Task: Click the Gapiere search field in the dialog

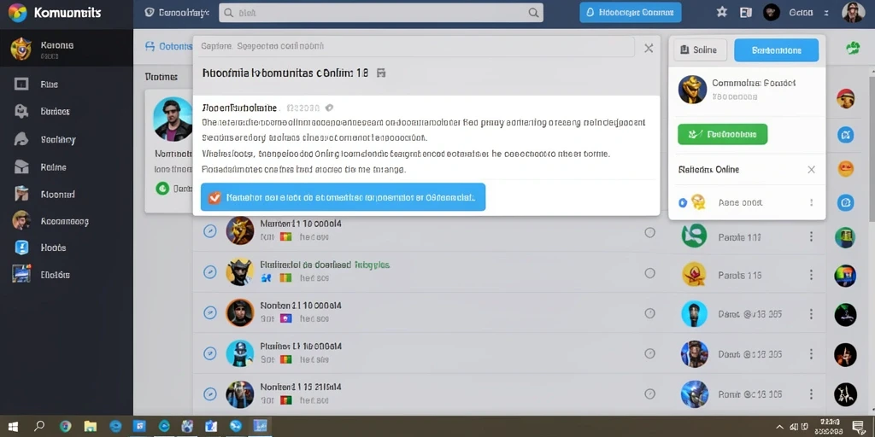Action: click(414, 47)
